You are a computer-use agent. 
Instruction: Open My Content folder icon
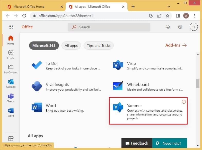point(11,67)
